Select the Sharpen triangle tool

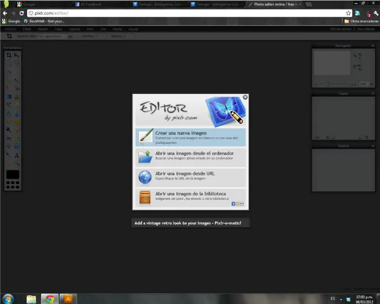pos(16,113)
